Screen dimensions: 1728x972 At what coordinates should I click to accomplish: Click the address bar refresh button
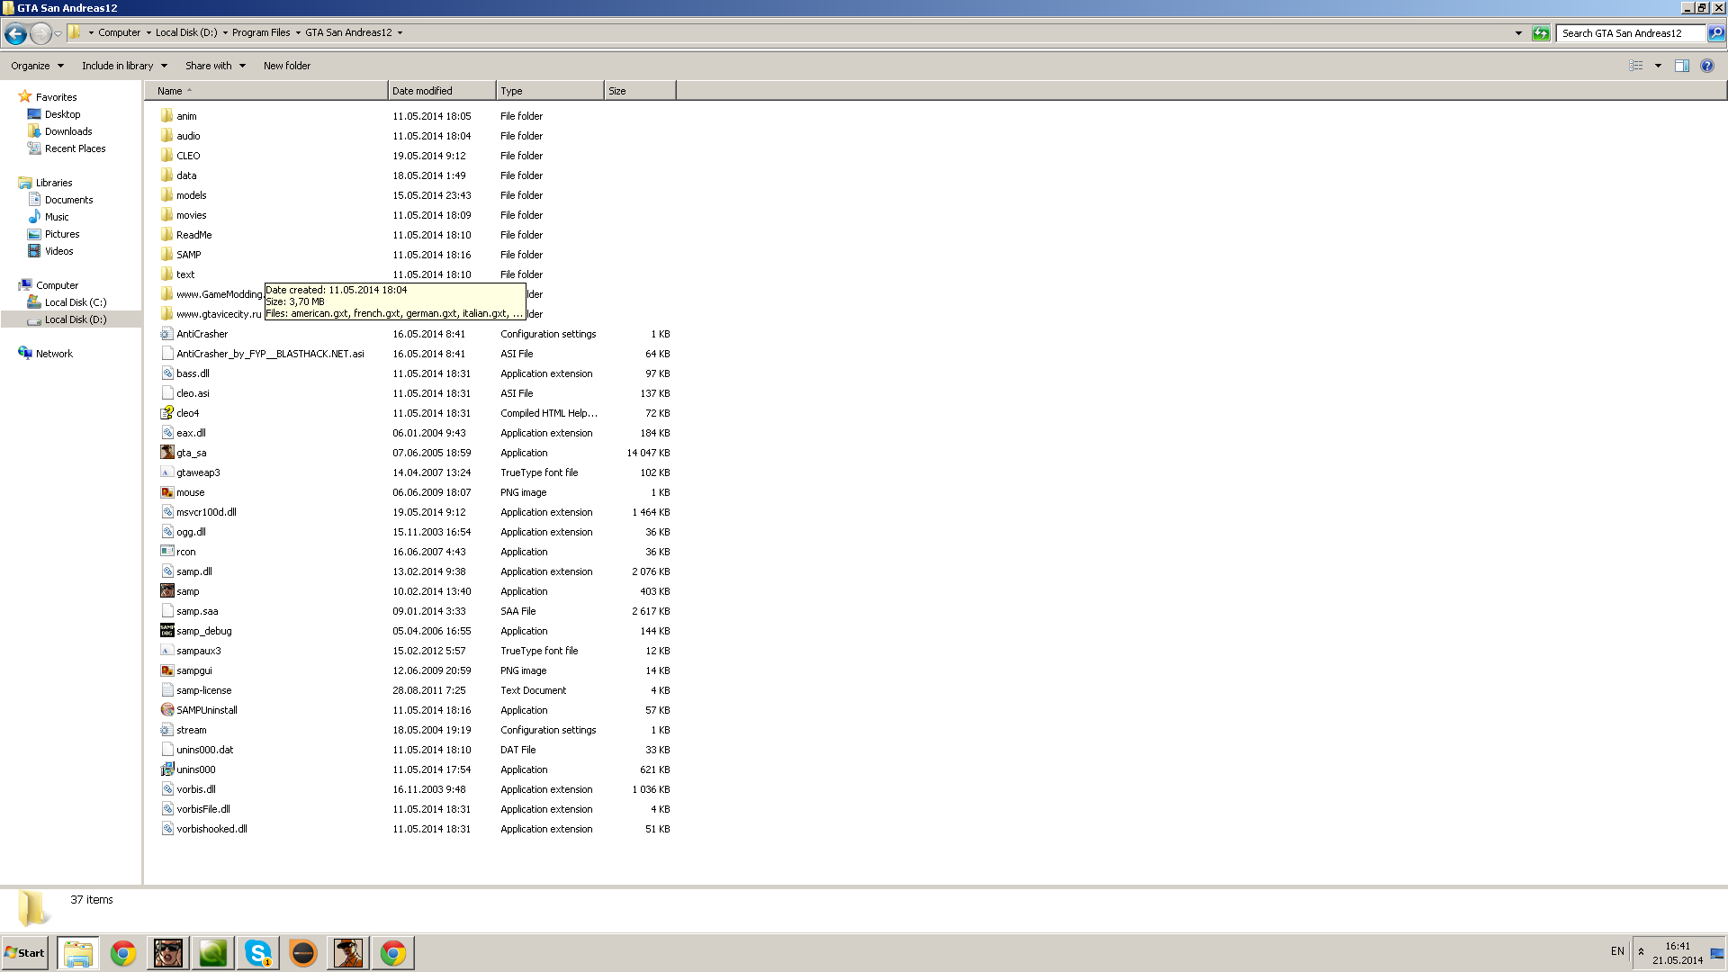point(1541,33)
